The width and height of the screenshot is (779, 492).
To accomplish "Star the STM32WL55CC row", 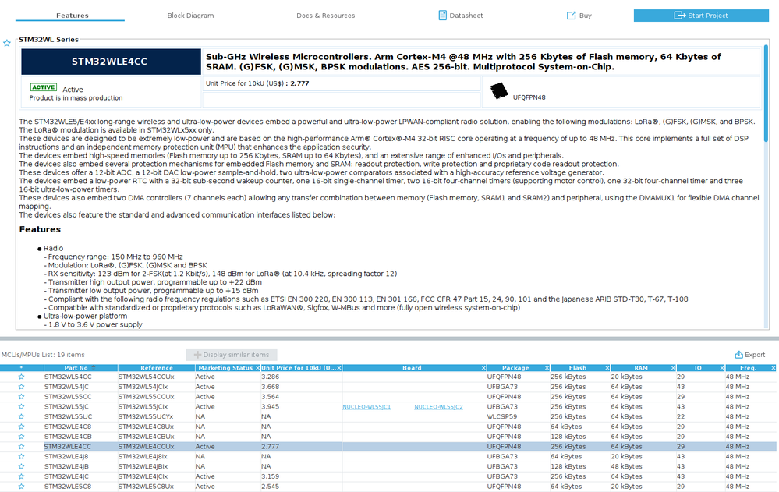I will pyautogui.click(x=21, y=397).
